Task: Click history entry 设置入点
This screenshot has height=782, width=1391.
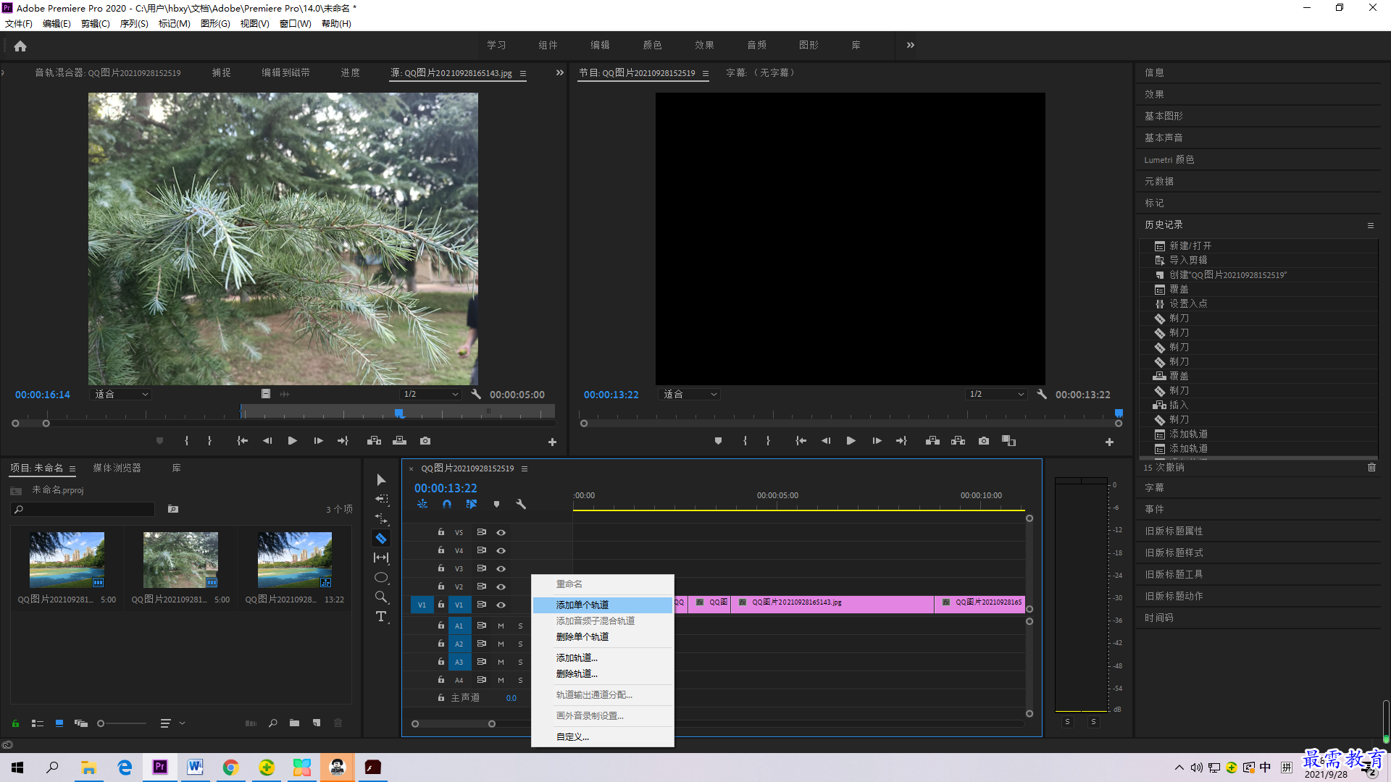Action: pyautogui.click(x=1188, y=304)
